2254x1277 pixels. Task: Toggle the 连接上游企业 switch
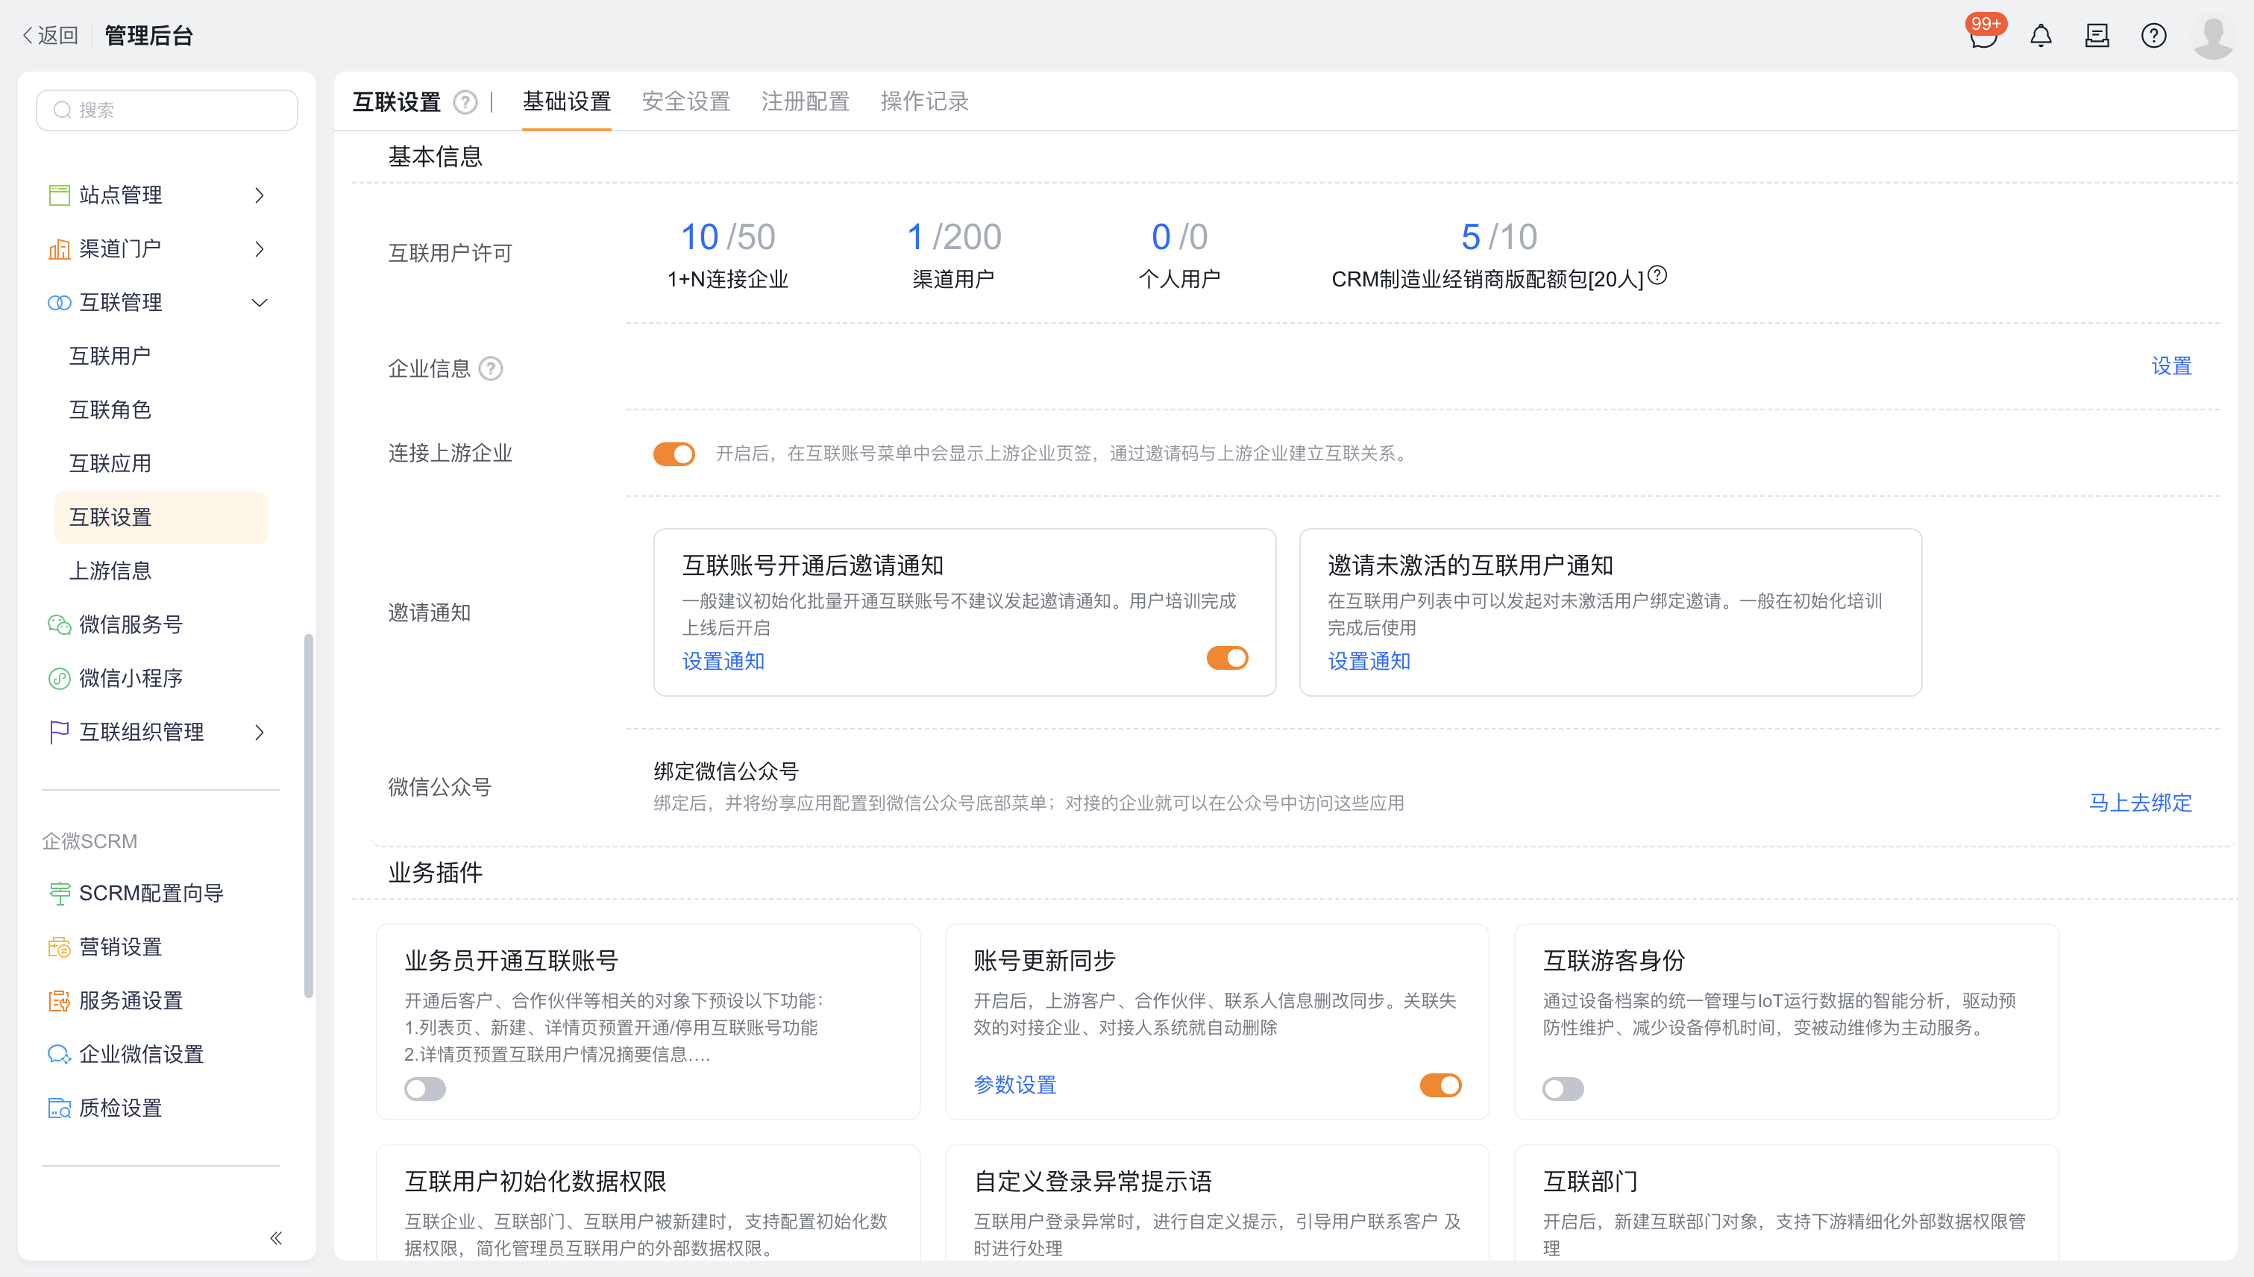pyautogui.click(x=674, y=454)
